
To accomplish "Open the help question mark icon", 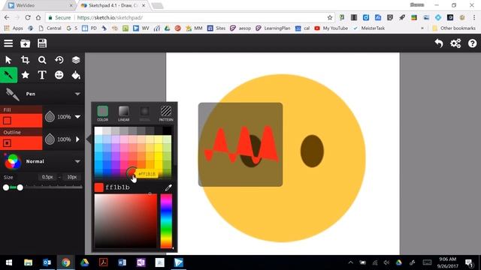I will (x=473, y=43).
